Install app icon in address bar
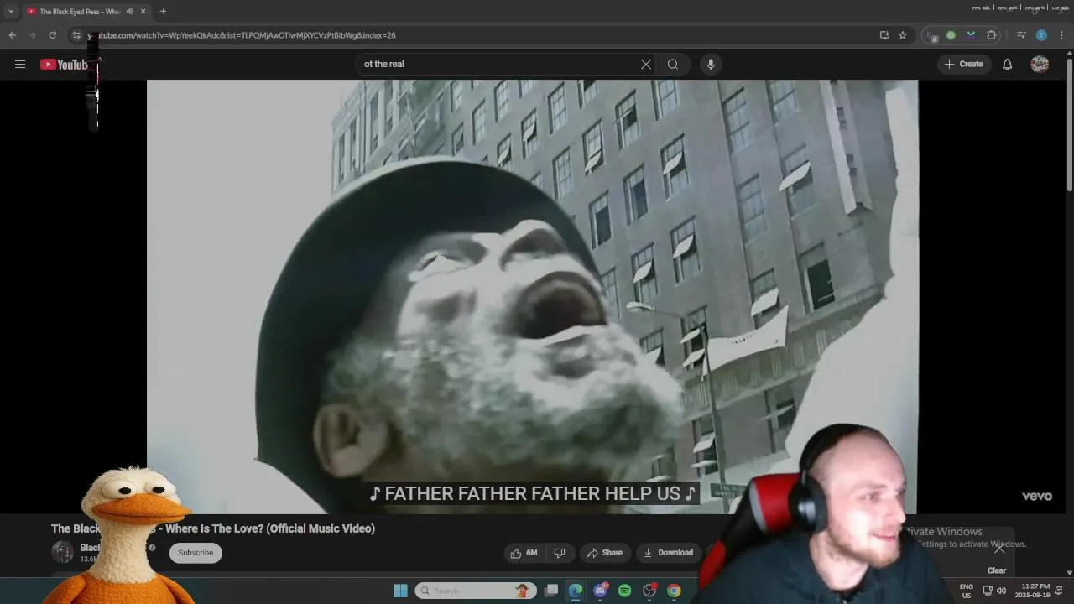Viewport: 1074px width, 604px height. pos(884,35)
